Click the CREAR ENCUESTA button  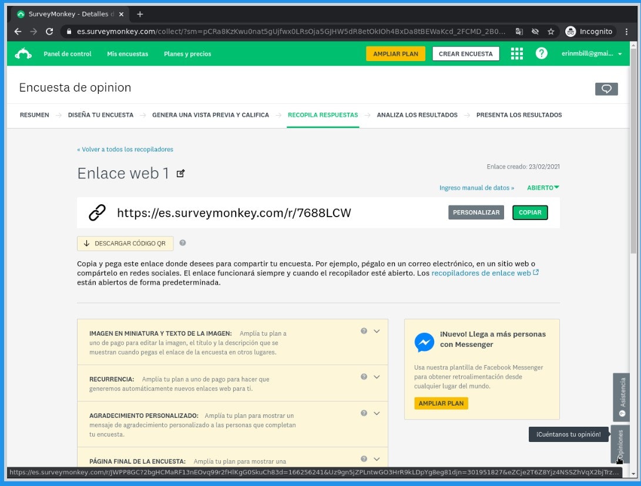click(466, 53)
